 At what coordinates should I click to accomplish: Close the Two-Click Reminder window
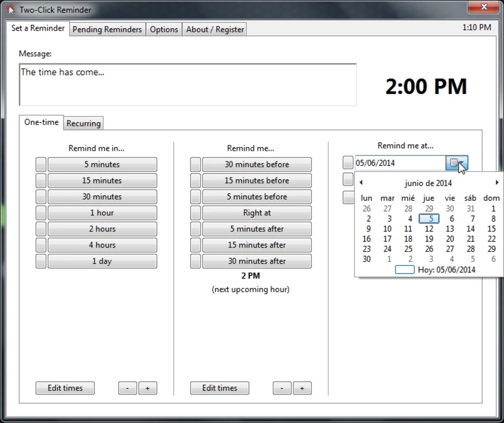484,7
